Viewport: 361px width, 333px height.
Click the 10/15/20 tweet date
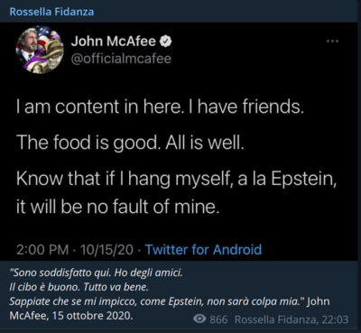pos(106,250)
